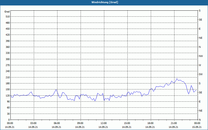Select the 15.09.21 date label

[197, 127]
